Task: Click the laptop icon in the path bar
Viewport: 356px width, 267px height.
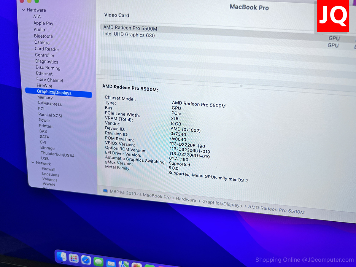Action: pos(105,191)
